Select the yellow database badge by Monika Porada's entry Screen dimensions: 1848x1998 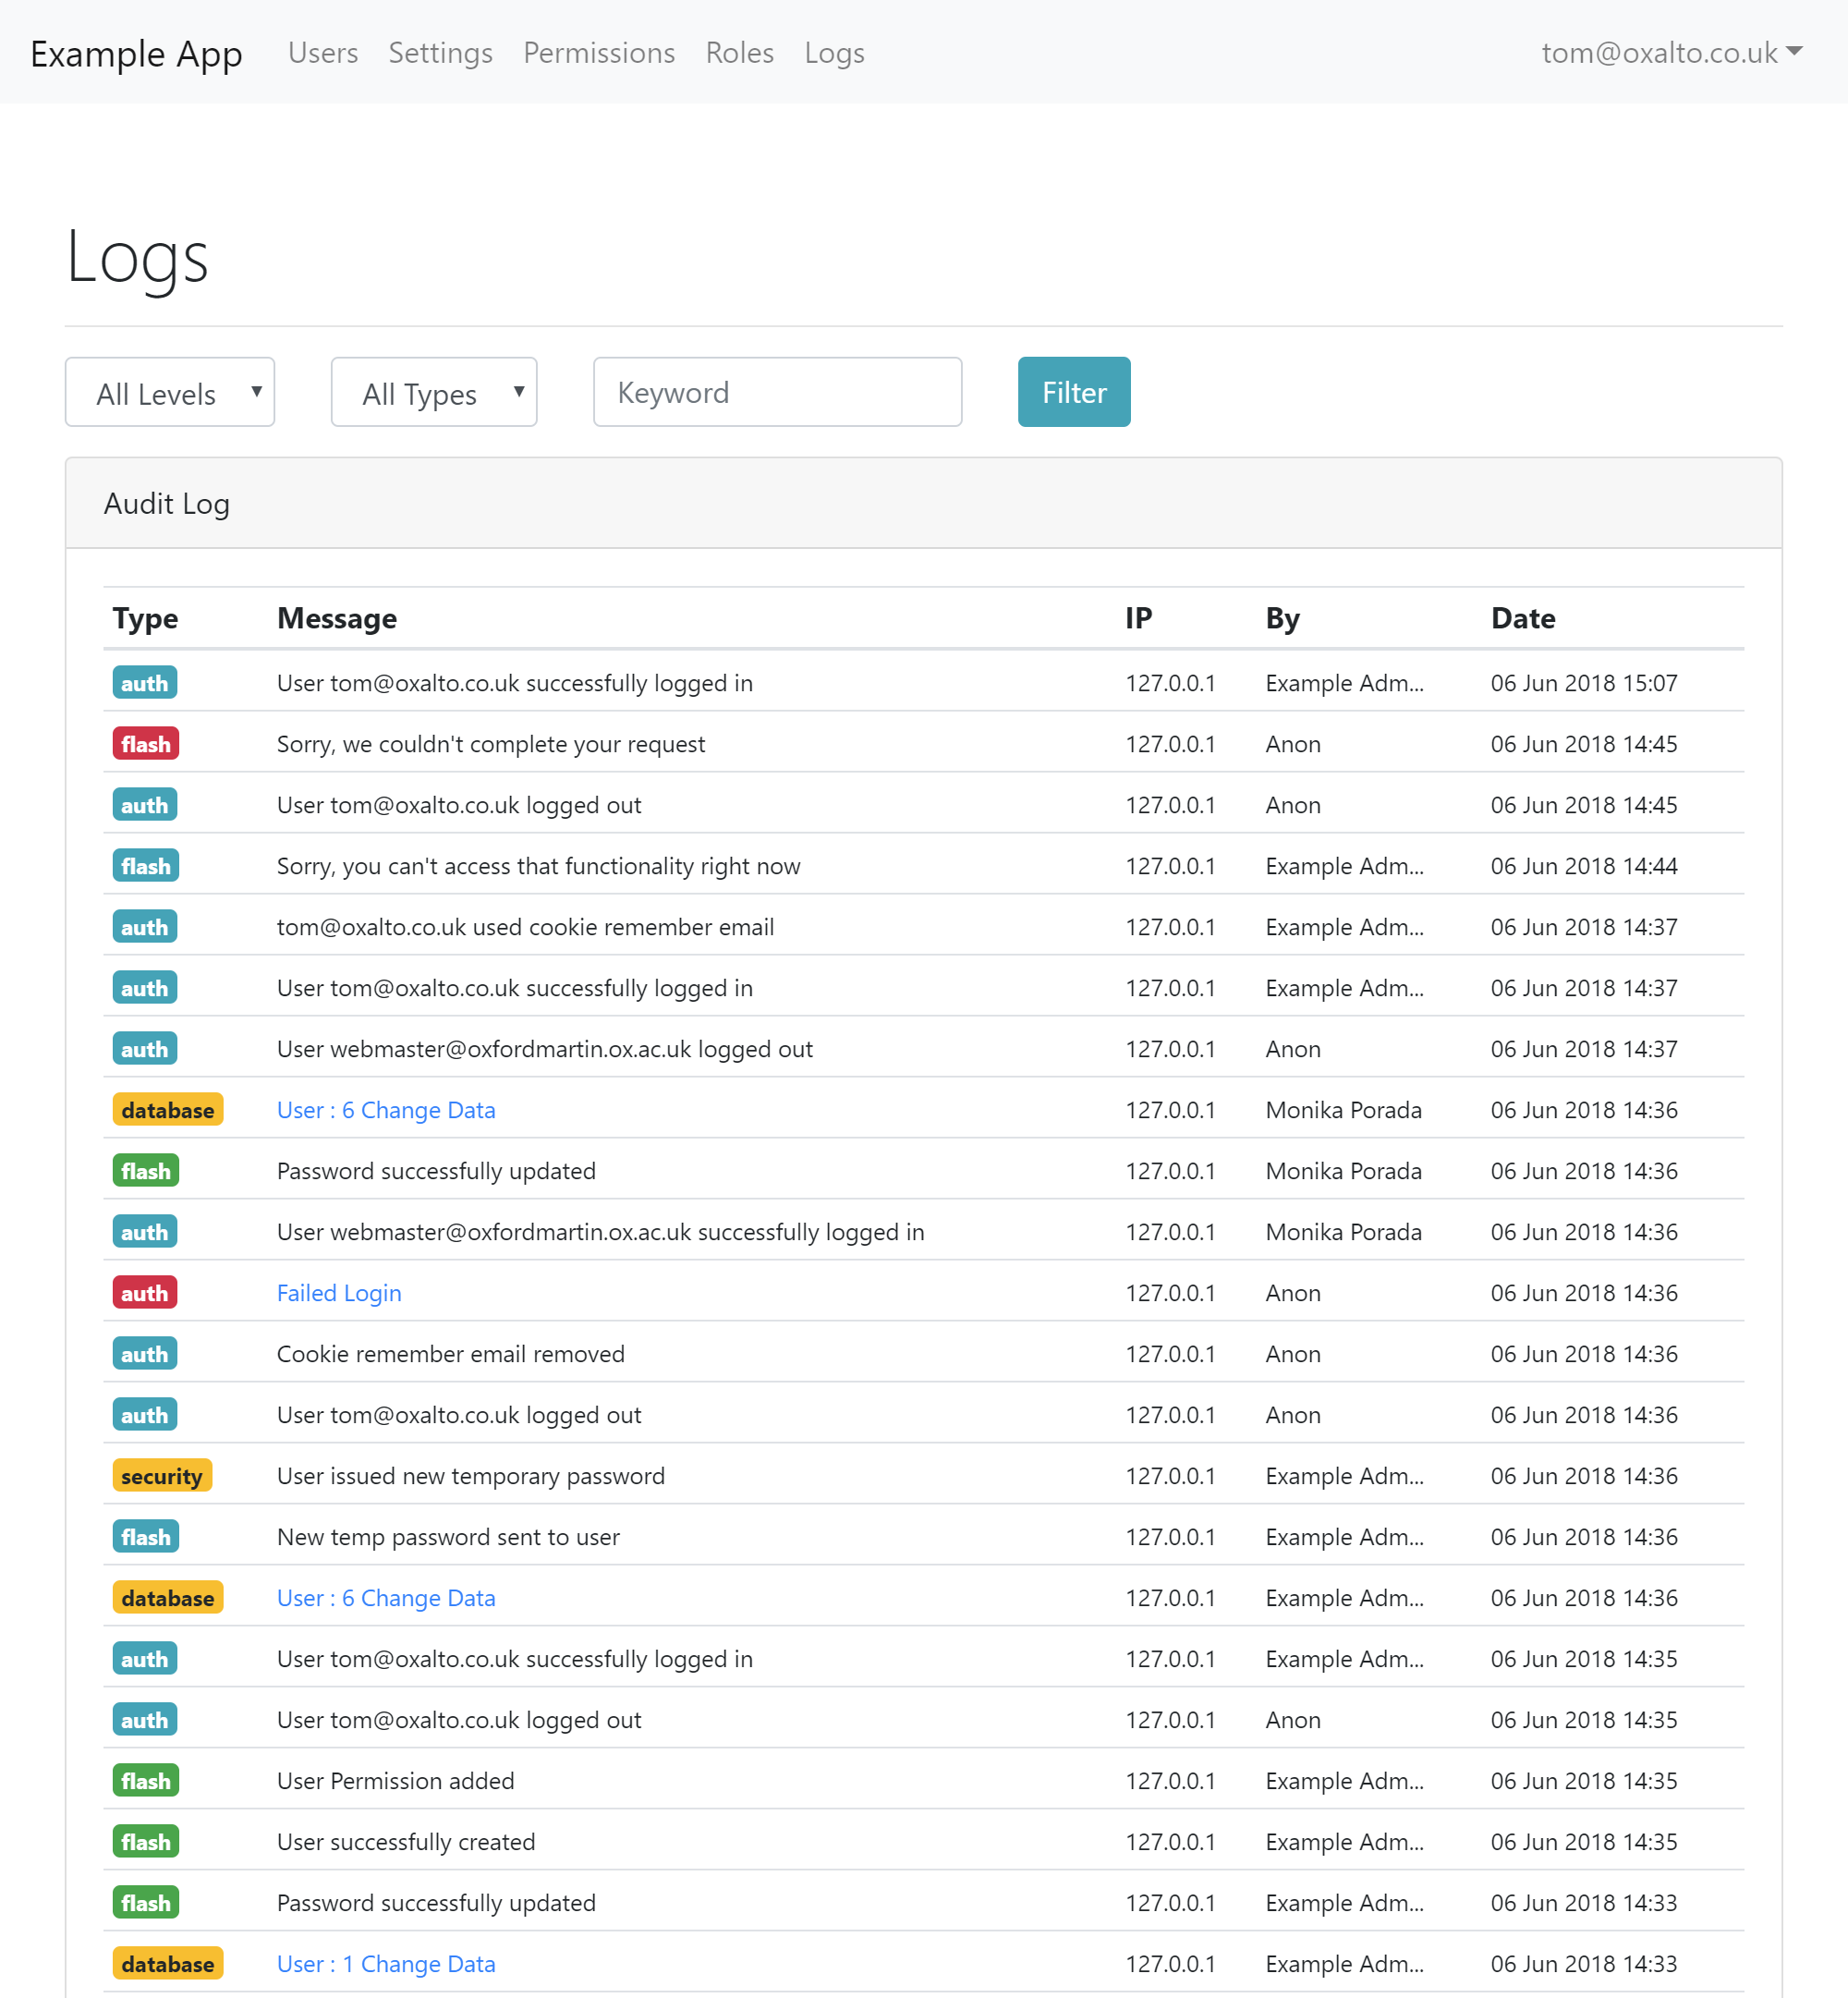pyautogui.click(x=167, y=1109)
